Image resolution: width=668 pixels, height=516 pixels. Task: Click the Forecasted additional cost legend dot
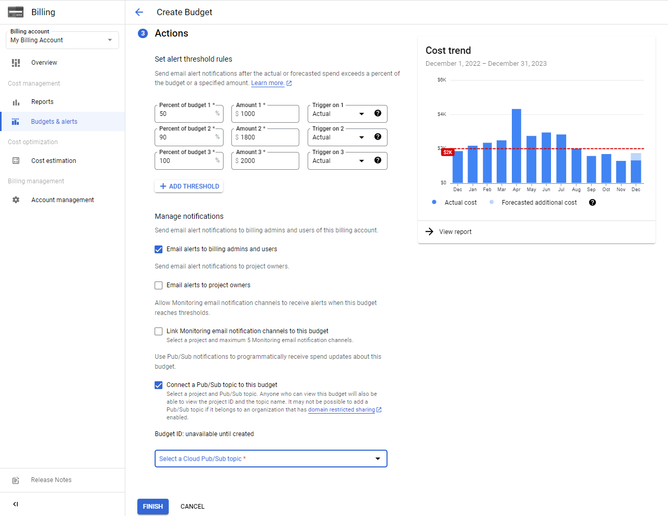491,202
